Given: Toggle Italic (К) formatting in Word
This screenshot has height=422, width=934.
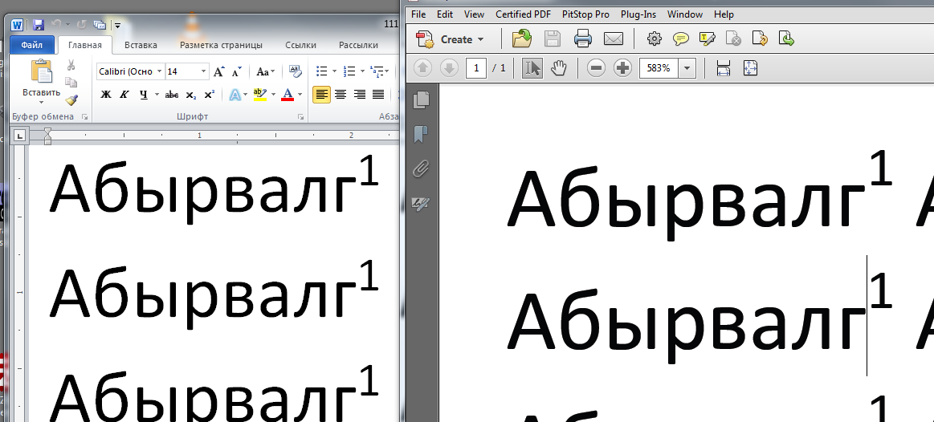Looking at the screenshot, I should tap(124, 95).
